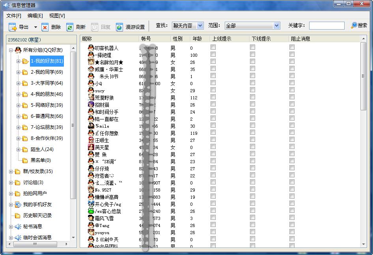Check 阻止消息 box for 满天星
Viewport: 373px width, 255px height.
(292, 147)
